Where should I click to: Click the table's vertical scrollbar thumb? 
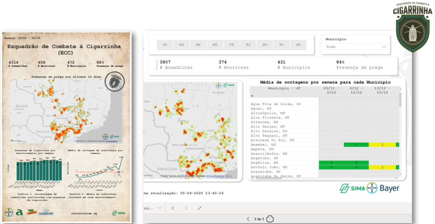400,99
